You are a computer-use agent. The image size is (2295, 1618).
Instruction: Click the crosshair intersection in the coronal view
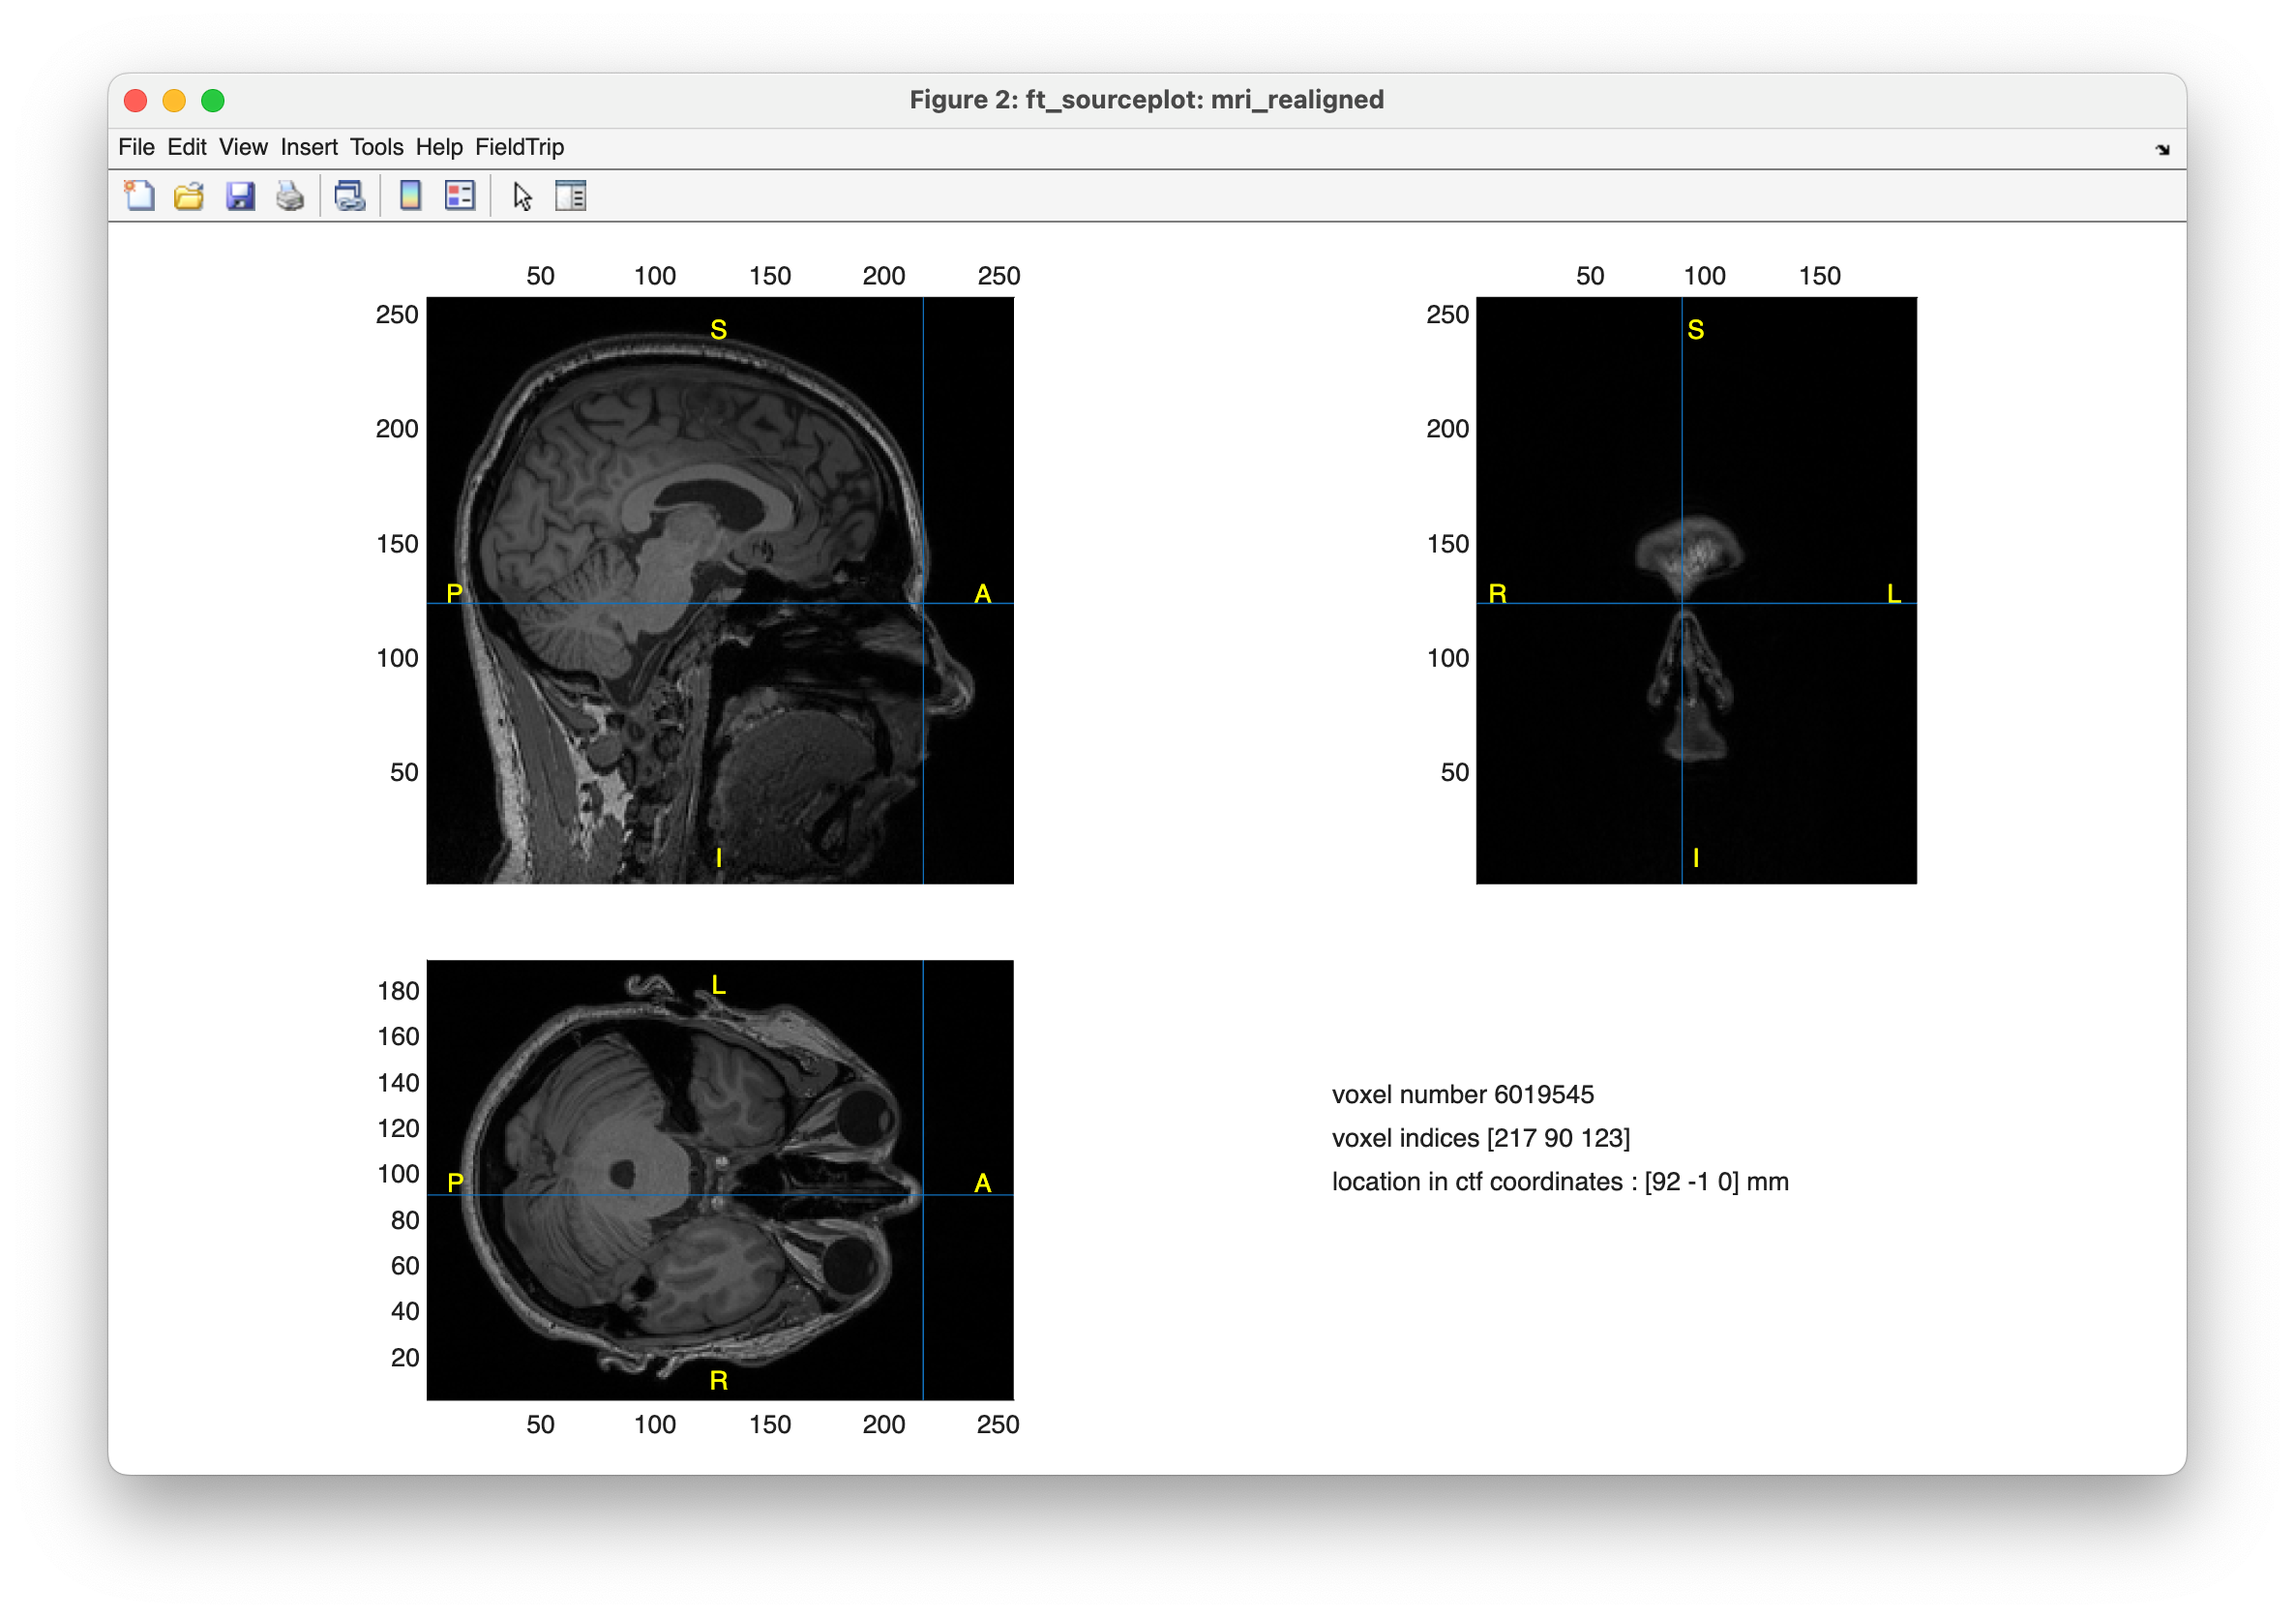point(1683,603)
